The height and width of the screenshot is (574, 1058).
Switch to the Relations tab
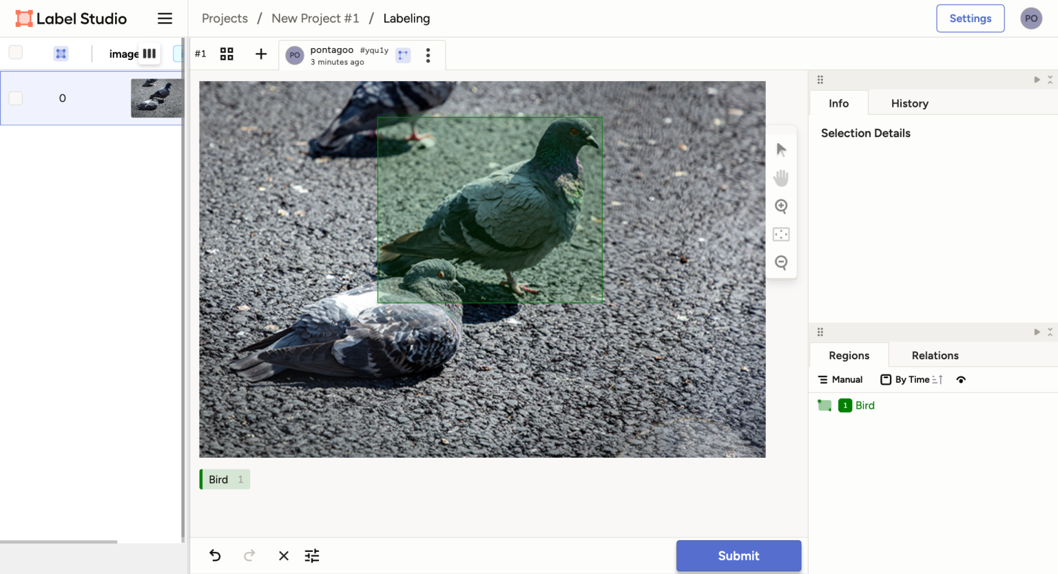tap(935, 355)
